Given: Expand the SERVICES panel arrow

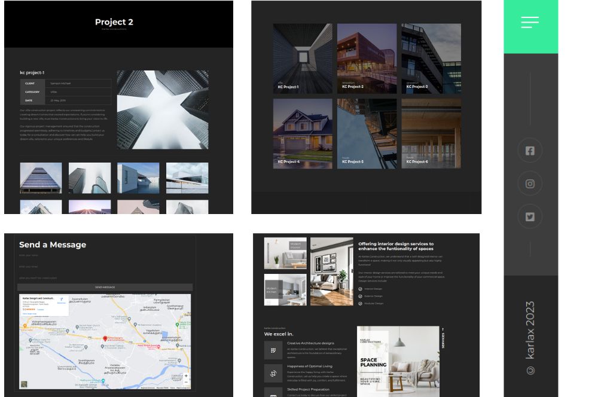Looking at the screenshot, I should (443, 329).
